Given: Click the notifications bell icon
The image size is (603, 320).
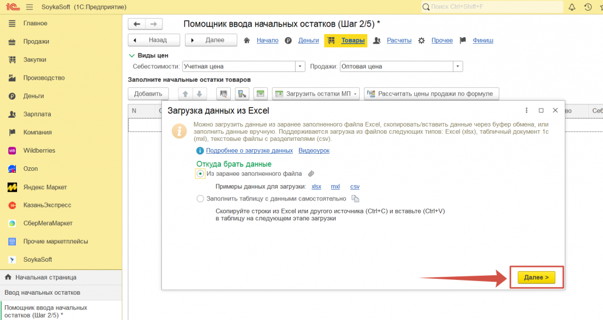Looking at the screenshot, I should click(x=572, y=7).
